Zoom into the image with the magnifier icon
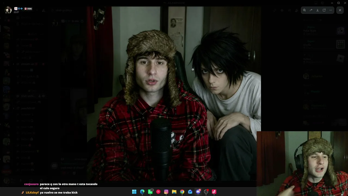The height and width of the screenshot is (196, 348). [x=304, y=10]
